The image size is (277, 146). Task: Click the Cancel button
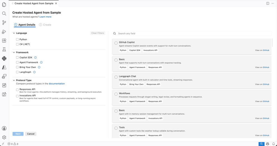[31, 134]
